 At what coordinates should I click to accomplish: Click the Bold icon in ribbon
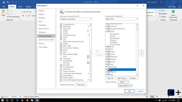tap(23, 16)
